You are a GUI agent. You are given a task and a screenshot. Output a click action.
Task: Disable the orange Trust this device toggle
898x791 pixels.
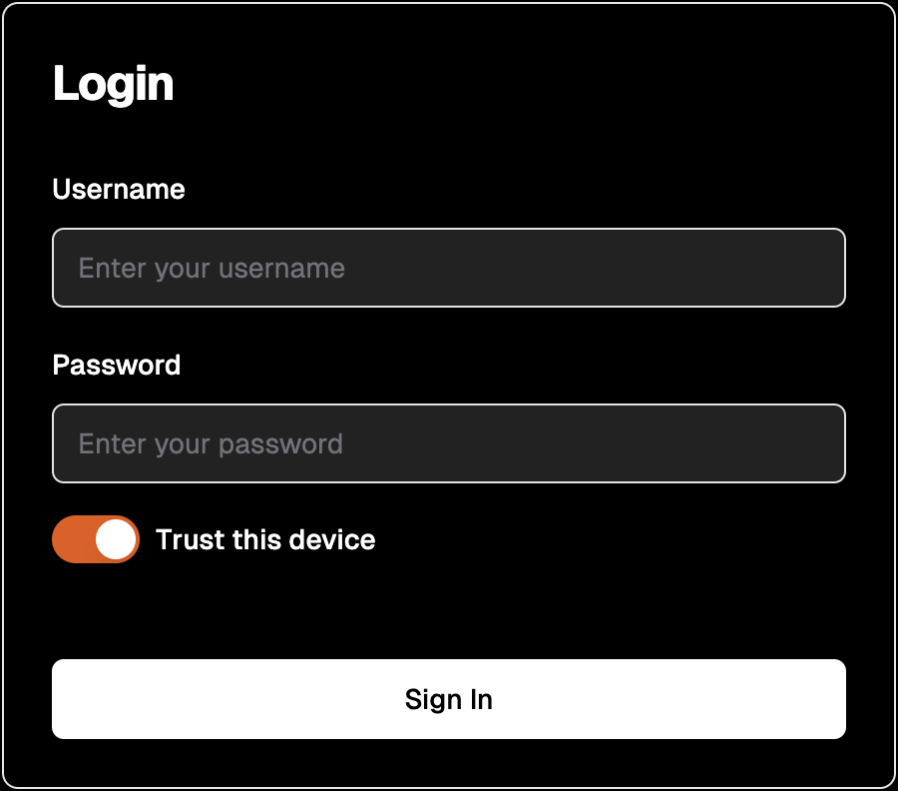click(x=96, y=539)
